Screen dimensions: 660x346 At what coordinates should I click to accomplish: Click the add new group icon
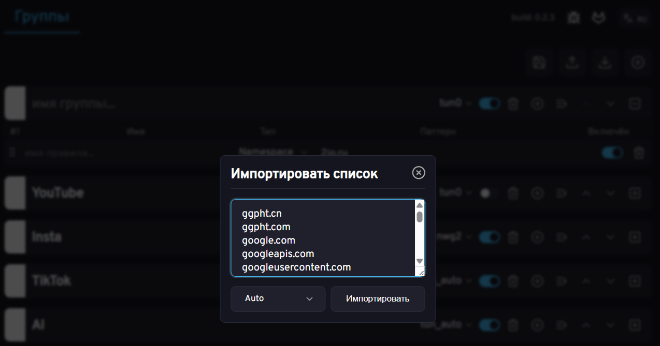(x=638, y=63)
